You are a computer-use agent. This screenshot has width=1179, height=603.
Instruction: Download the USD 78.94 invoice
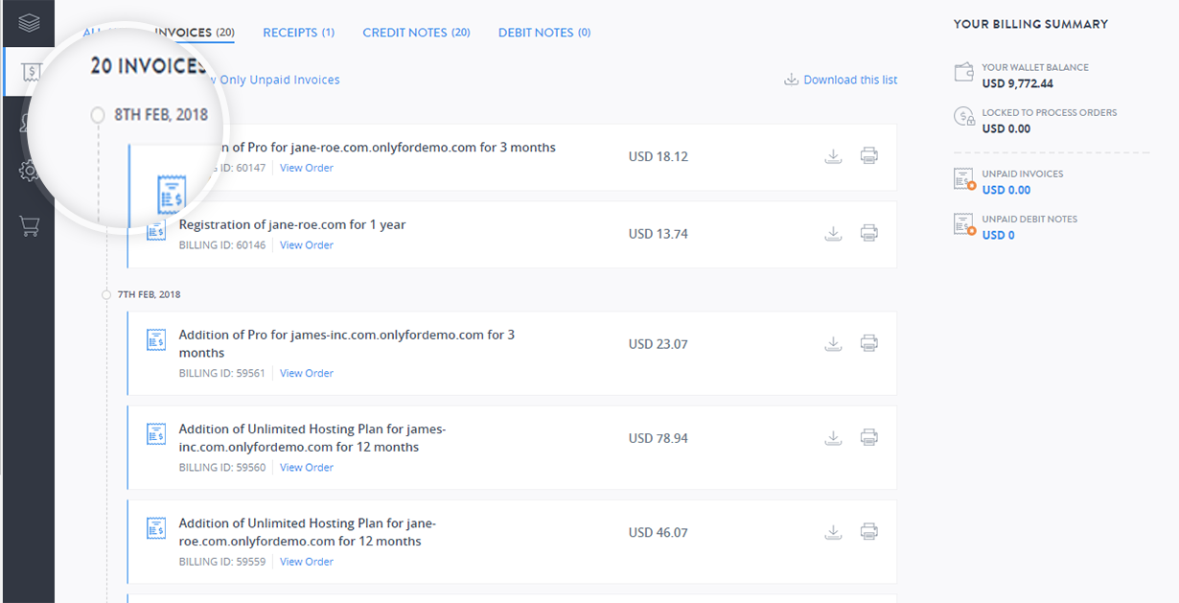tap(833, 438)
